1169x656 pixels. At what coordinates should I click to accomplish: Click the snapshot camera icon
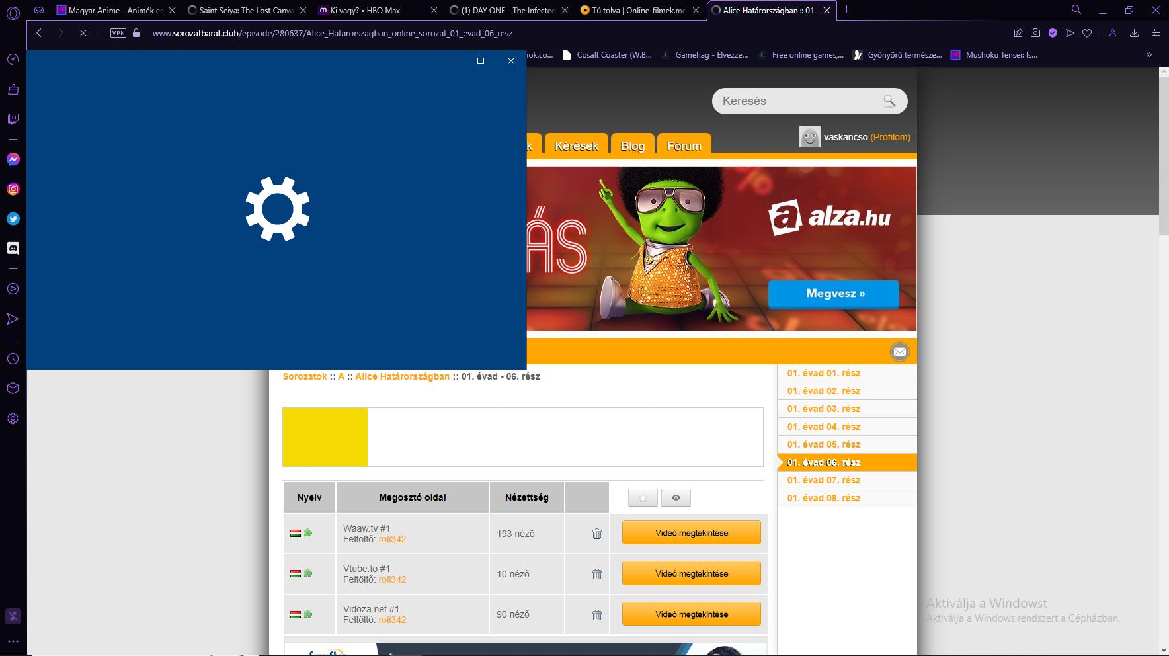(1035, 33)
